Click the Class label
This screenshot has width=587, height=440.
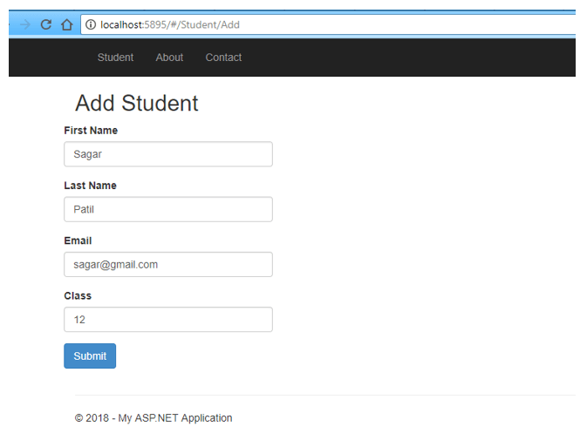(x=78, y=295)
